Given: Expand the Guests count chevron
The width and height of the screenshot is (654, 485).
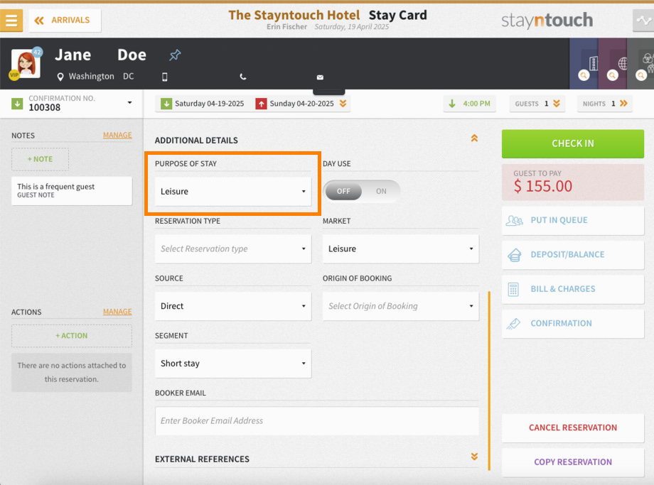Looking at the screenshot, I should click(x=557, y=104).
